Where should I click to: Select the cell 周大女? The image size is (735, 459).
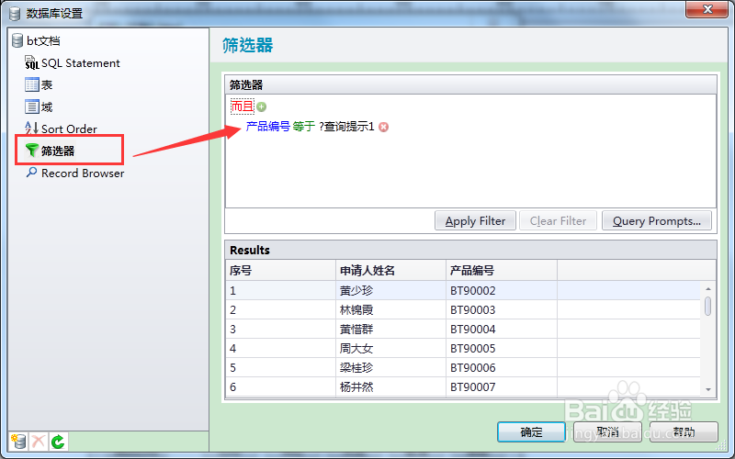tap(391, 348)
